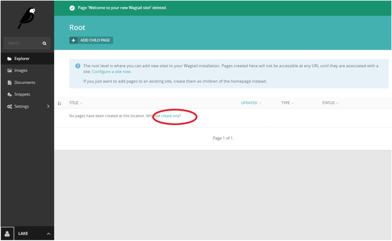Sort pages by Updated column
392x241 pixels.
(x=251, y=103)
